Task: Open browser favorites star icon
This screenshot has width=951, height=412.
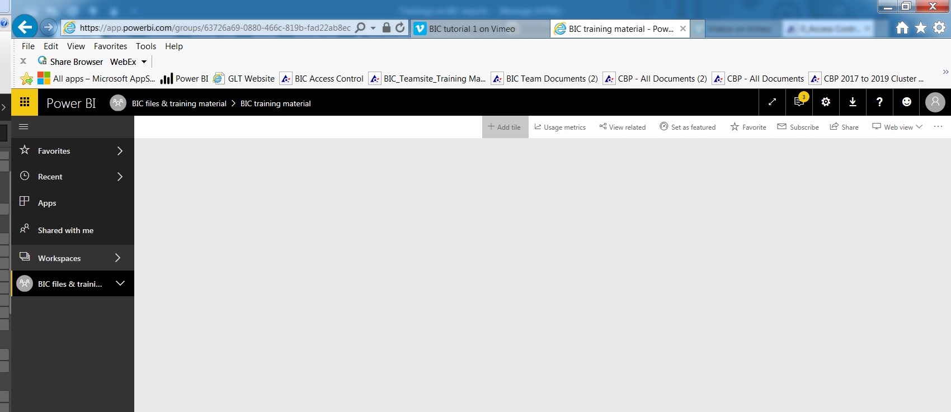Action: [921, 28]
